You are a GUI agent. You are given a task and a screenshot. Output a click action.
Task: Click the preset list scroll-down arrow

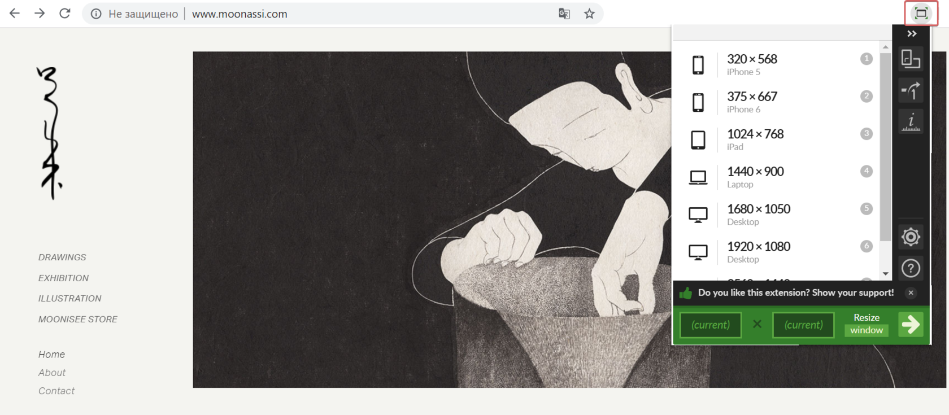tap(885, 274)
